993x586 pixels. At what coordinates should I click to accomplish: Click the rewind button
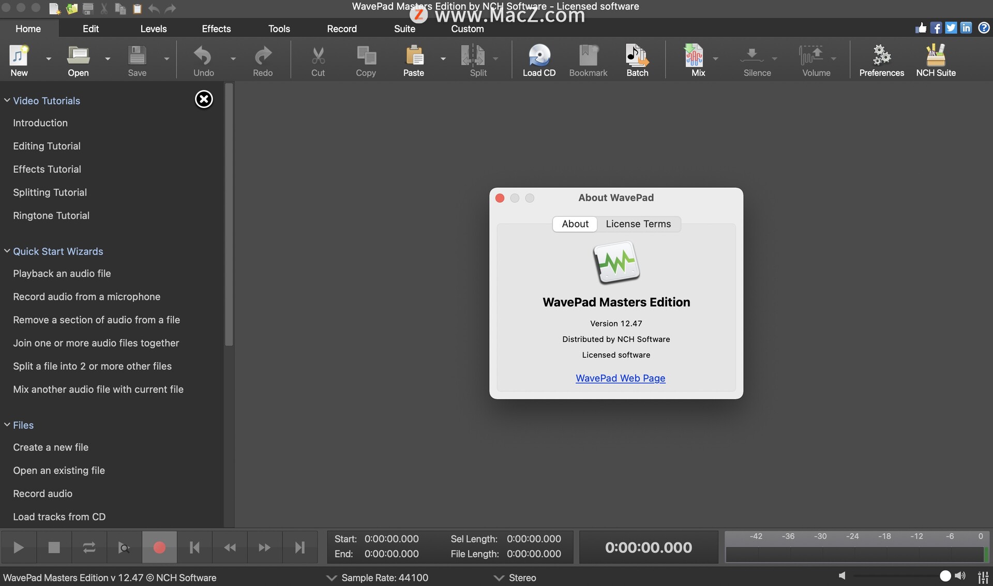230,547
